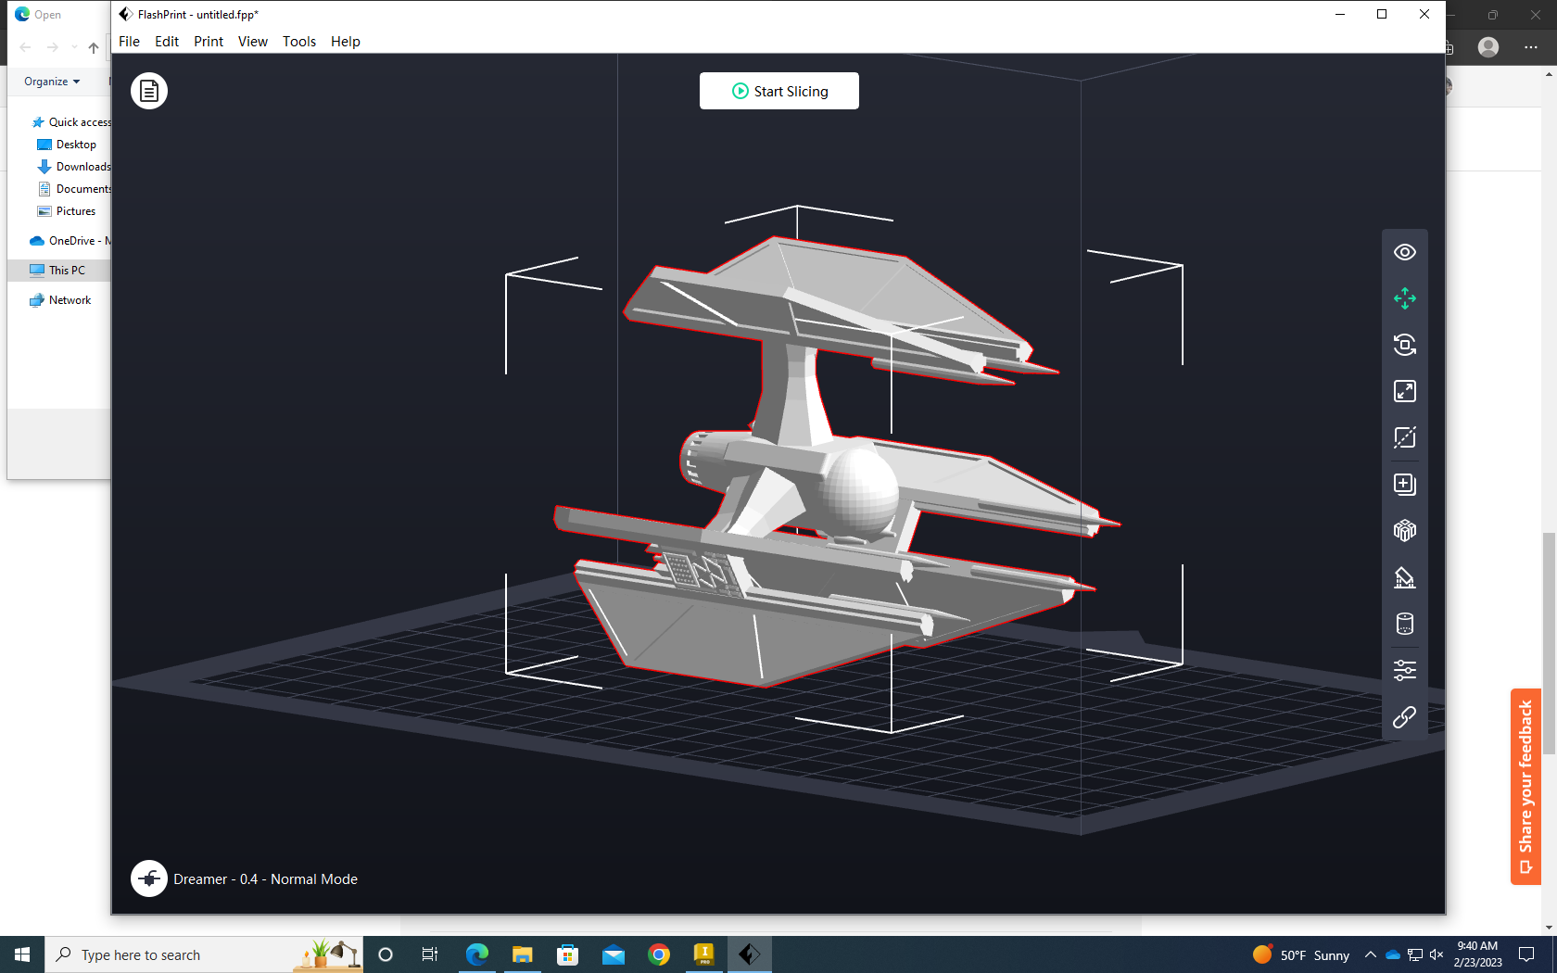Image resolution: width=1557 pixels, height=973 pixels.
Task: Click Share your feedback orange tab
Action: (1525, 787)
